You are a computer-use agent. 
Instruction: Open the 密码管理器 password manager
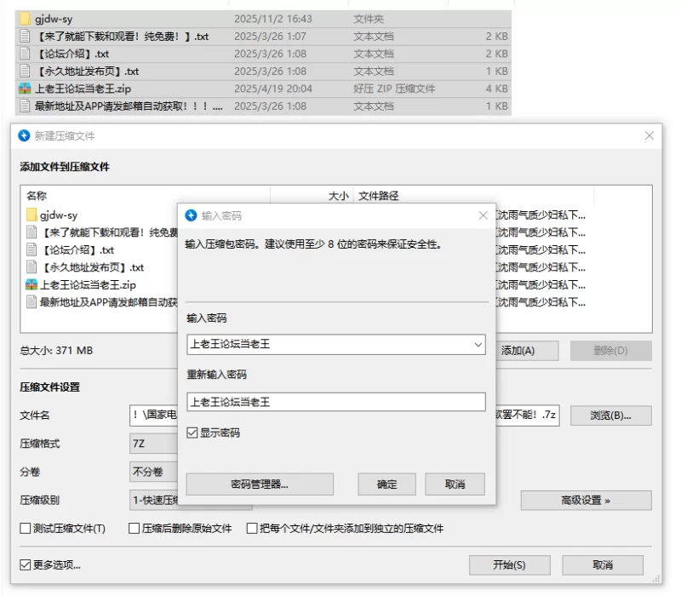point(259,484)
